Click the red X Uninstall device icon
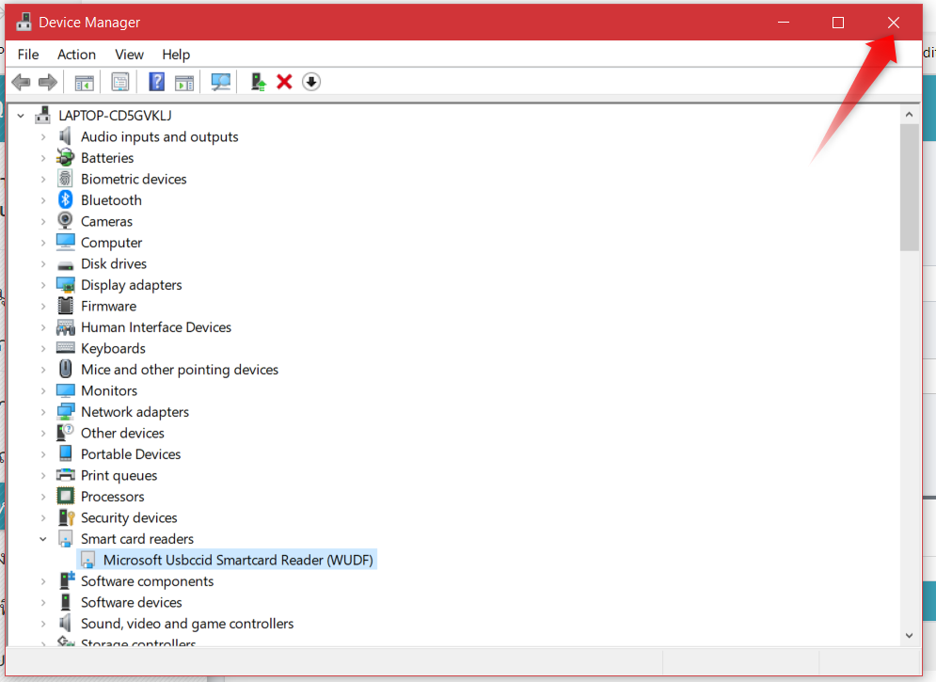Image resolution: width=936 pixels, height=682 pixels. pos(284,82)
